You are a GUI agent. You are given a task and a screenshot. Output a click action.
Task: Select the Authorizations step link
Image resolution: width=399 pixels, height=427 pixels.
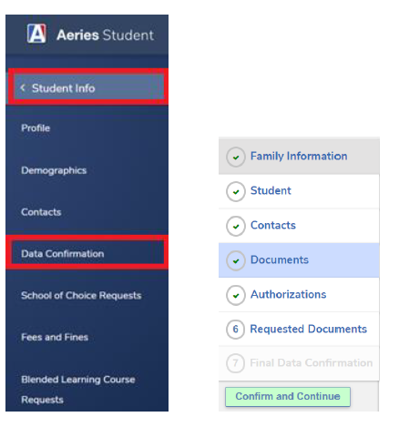[x=288, y=294]
